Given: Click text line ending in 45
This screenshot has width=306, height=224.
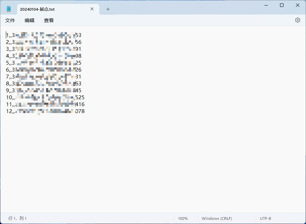Looking at the screenshot, I should (44, 91).
